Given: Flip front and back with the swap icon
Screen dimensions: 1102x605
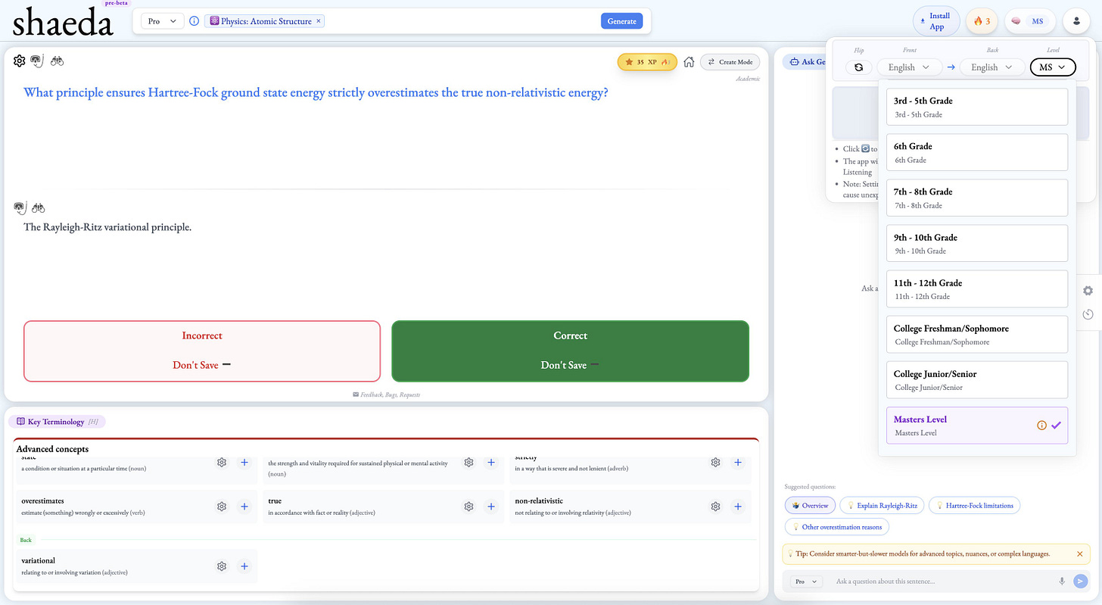Looking at the screenshot, I should (x=859, y=67).
